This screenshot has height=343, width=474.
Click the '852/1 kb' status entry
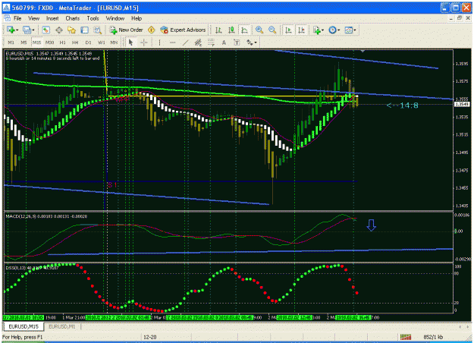coord(433,337)
